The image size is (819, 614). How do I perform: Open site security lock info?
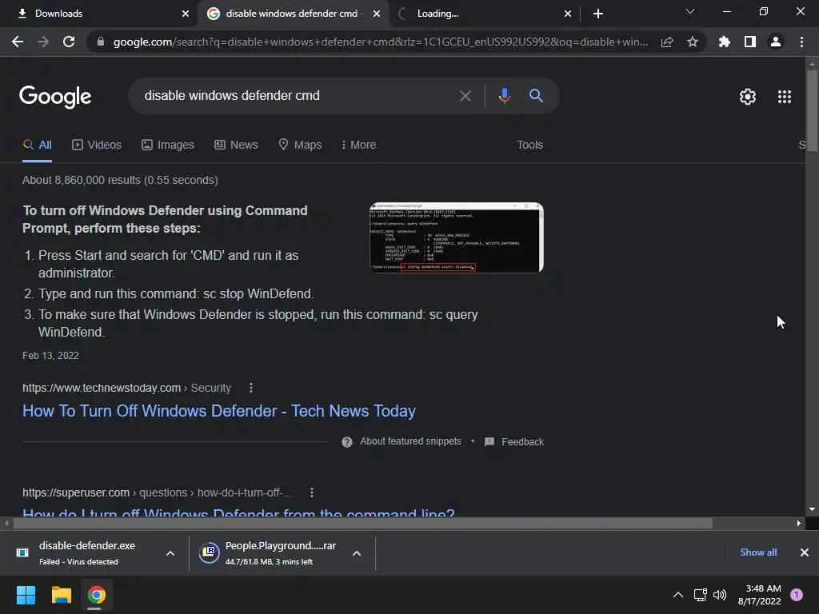pyautogui.click(x=101, y=42)
